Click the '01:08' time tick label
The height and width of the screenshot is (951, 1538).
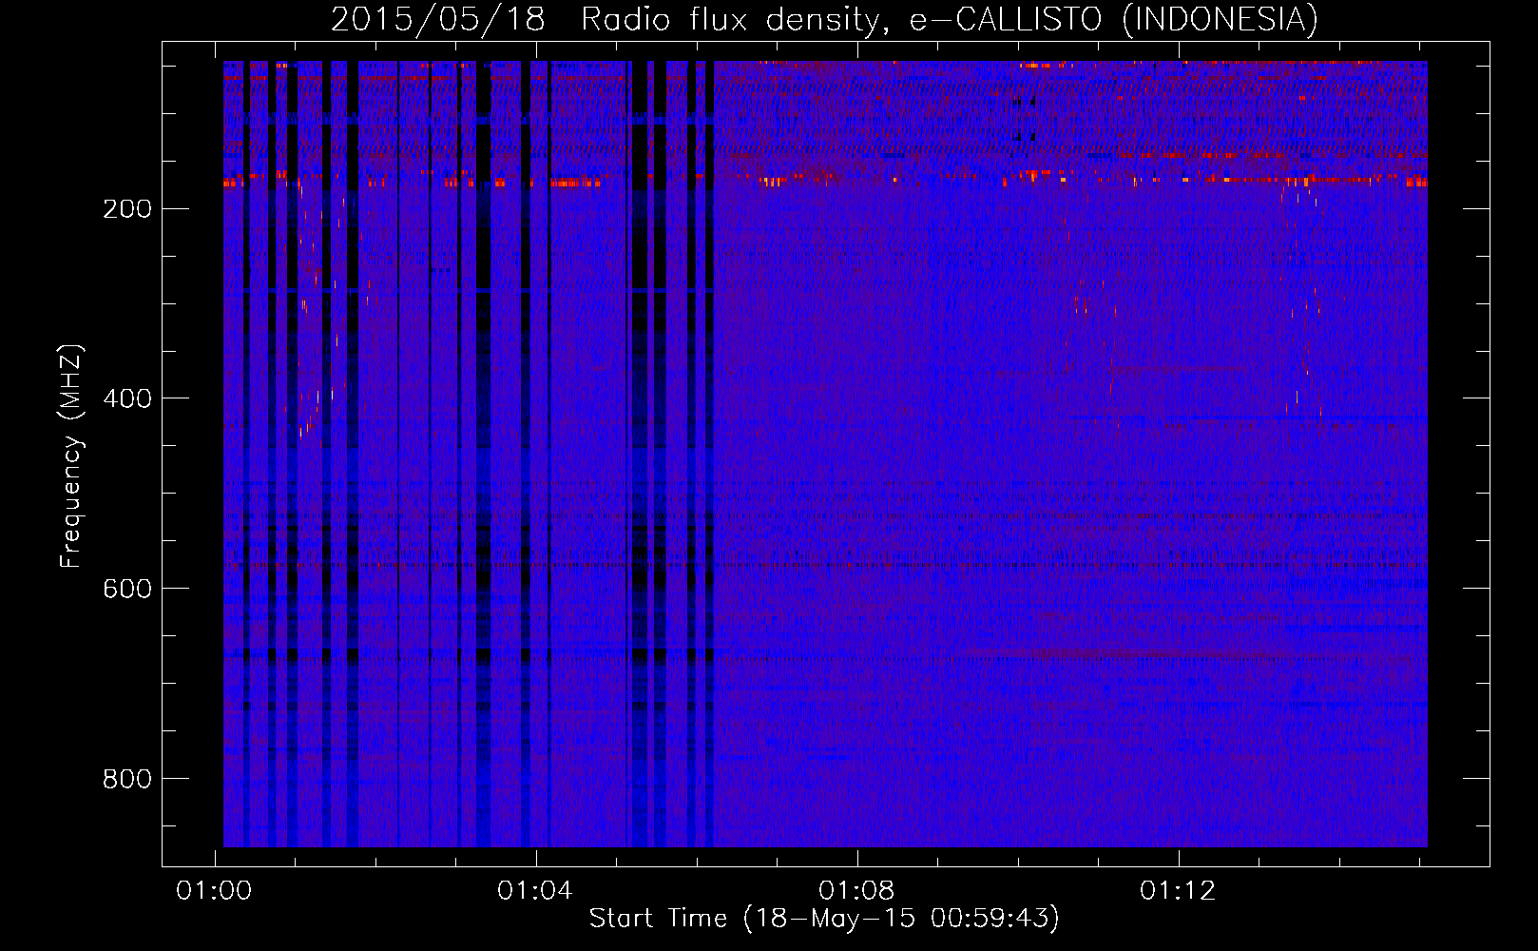point(856,891)
